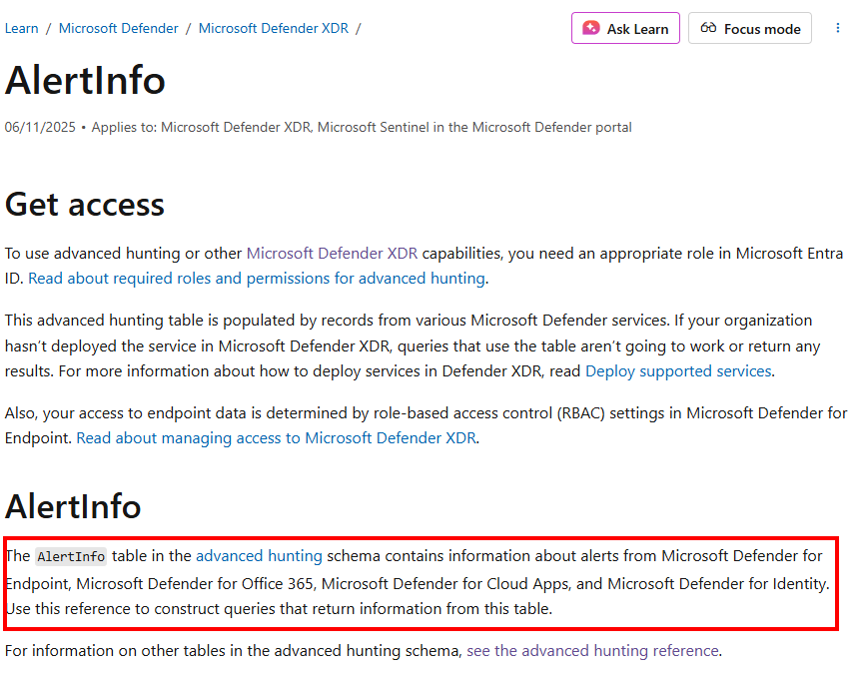
Task: Open required roles and permissions link
Action: tap(257, 279)
